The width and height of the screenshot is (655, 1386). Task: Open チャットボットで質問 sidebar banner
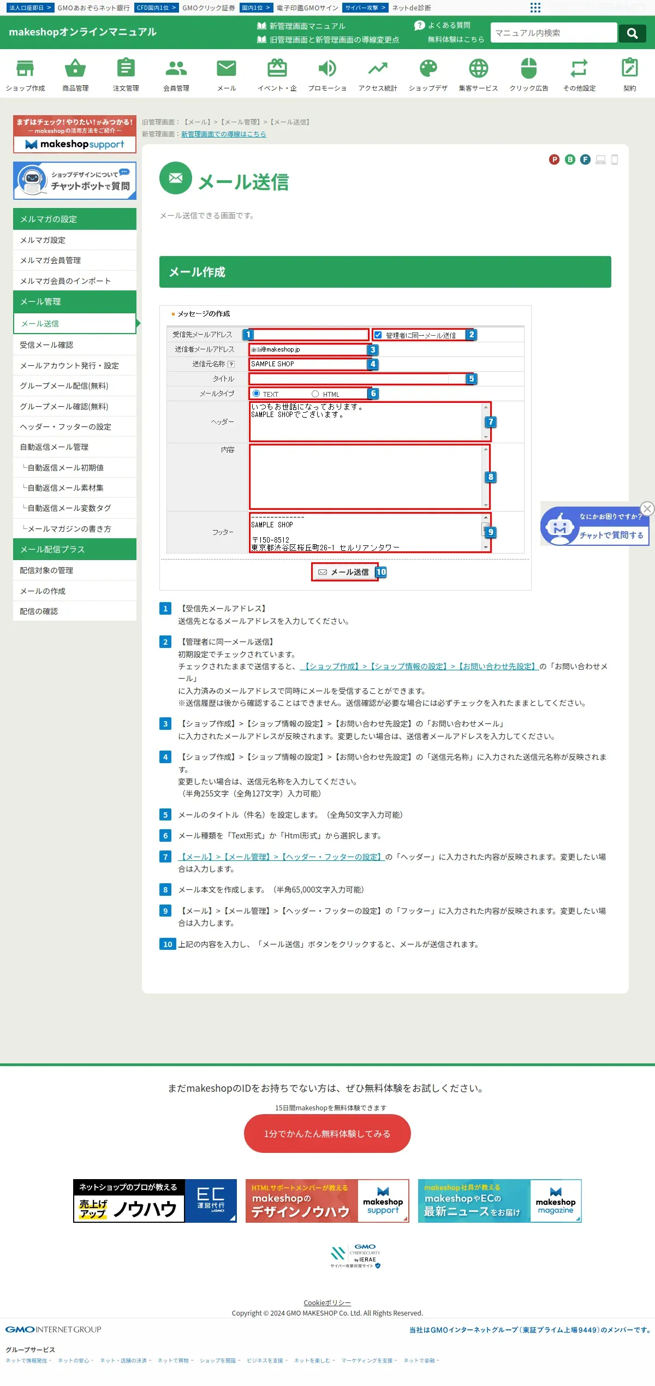(x=75, y=181)
